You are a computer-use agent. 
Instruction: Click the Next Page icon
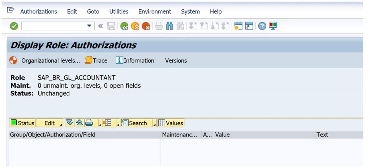pos(215,26)
